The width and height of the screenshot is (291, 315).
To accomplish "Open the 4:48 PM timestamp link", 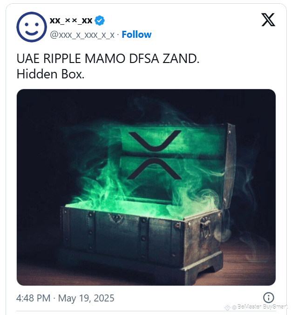I will tap(33, 298).
